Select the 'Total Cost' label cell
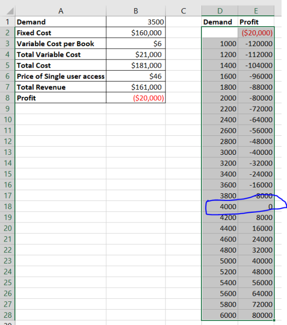This screenshot has width=287, height=325. coord(60,65)
